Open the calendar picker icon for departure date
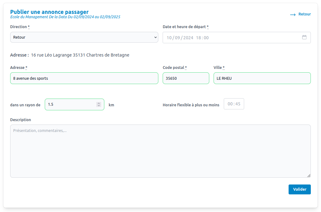Screen dimensions: 321x212 tap(304, 37)
